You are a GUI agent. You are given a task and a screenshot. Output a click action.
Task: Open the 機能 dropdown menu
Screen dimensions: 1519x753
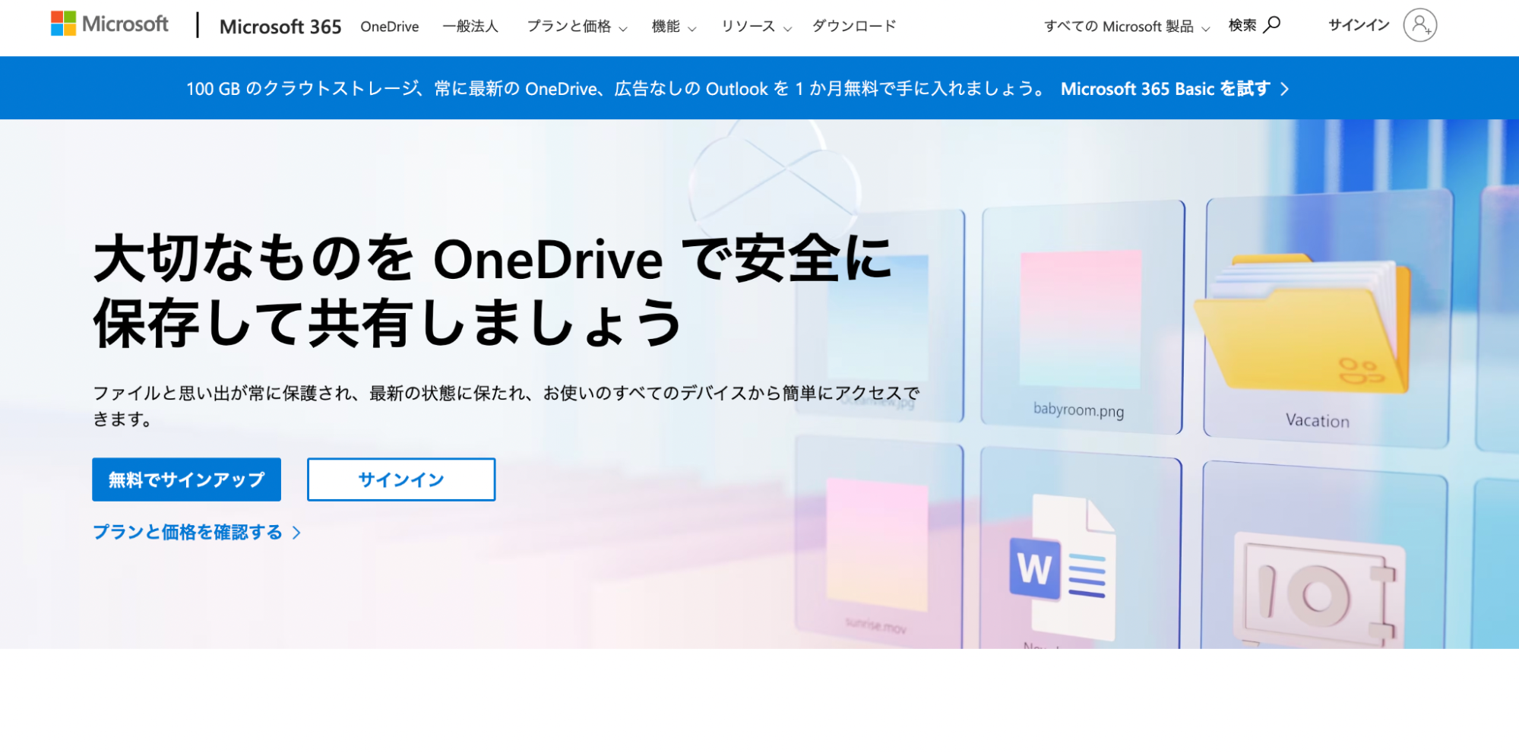click(668, 26)
